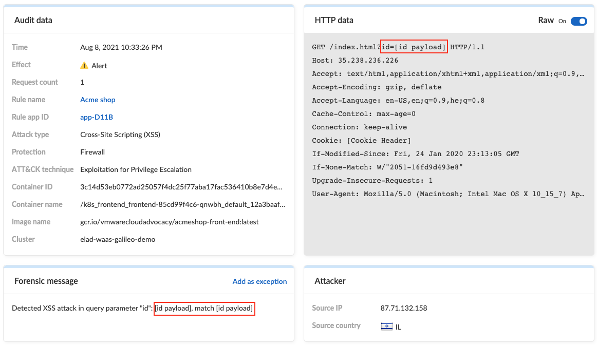Toggle the Raw HTTP data switch
Screen dimensions: 597x346
coord(579,22)
